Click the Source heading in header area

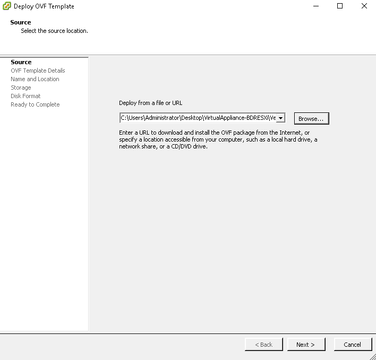pyautogui.click(x=21, y=22)
